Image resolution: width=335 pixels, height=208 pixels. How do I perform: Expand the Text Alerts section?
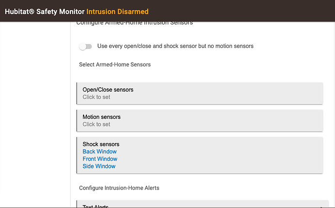point(202,205)
